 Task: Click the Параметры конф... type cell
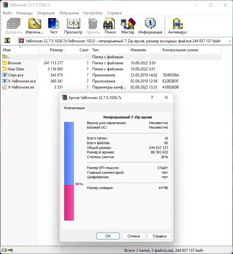tap(109, 87)
